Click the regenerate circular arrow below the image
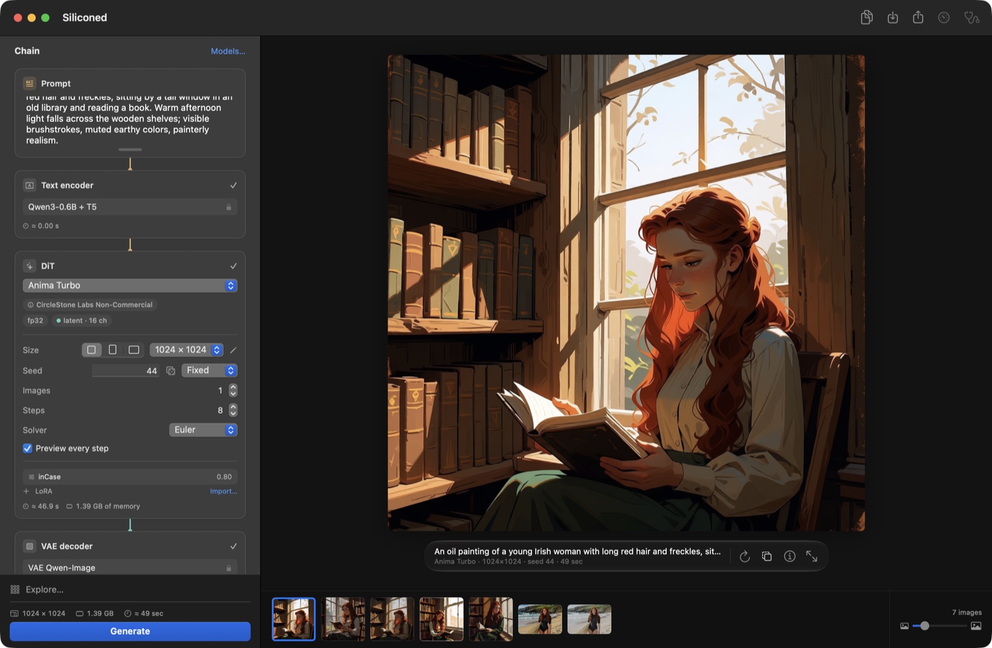Image resolution: width=992 pixels, height=648 pixels. [745, 556]
